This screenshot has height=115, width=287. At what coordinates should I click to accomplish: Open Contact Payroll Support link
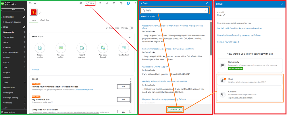228,42
